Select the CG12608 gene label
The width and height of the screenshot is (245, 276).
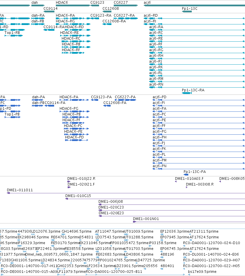111,8
